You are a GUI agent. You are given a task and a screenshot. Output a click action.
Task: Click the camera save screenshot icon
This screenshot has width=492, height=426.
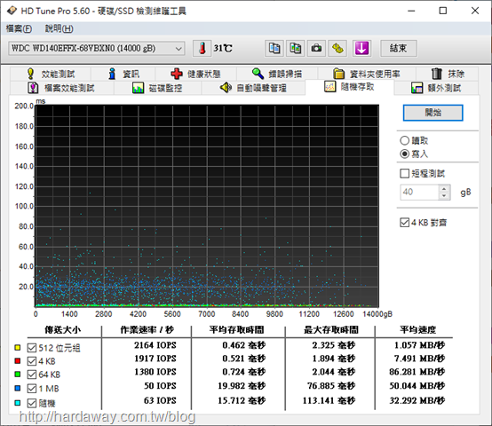(316, 49)
